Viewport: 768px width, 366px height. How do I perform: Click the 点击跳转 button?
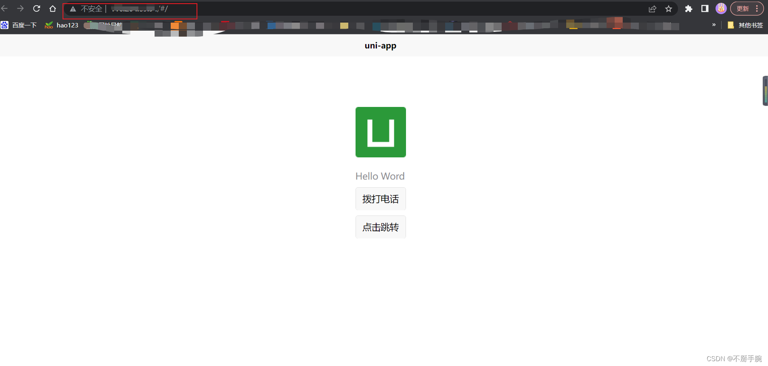pos(381,227)
